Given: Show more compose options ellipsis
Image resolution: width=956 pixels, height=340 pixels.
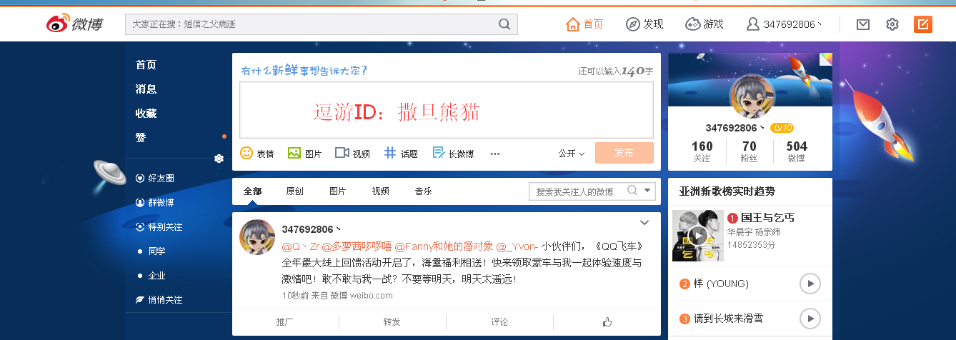Looking at the screenshot, I should pos(495,154).
